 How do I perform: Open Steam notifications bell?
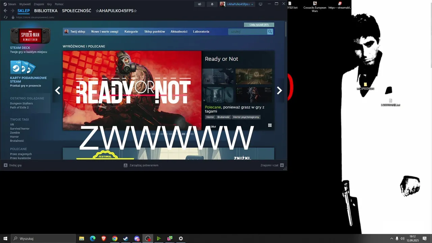pos(212,4)
